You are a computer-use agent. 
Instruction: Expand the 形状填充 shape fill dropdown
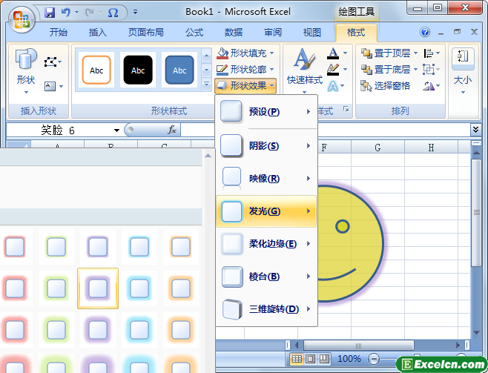[272, 53]
